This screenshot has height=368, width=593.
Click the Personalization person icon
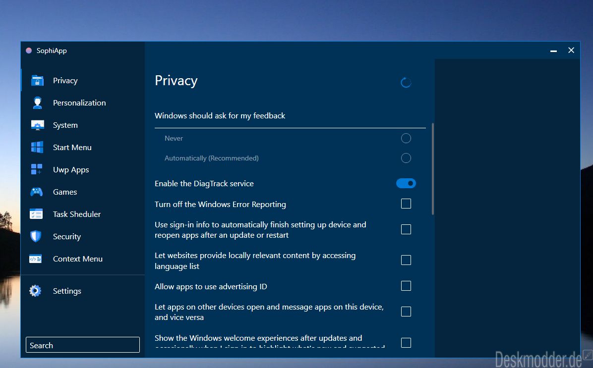coord(37,103)
